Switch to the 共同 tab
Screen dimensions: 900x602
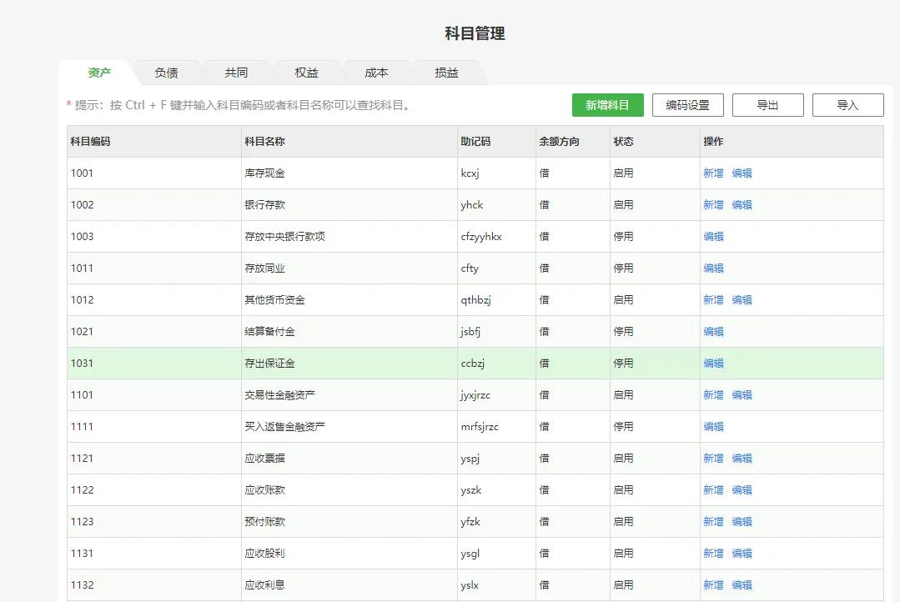point(236,73)
